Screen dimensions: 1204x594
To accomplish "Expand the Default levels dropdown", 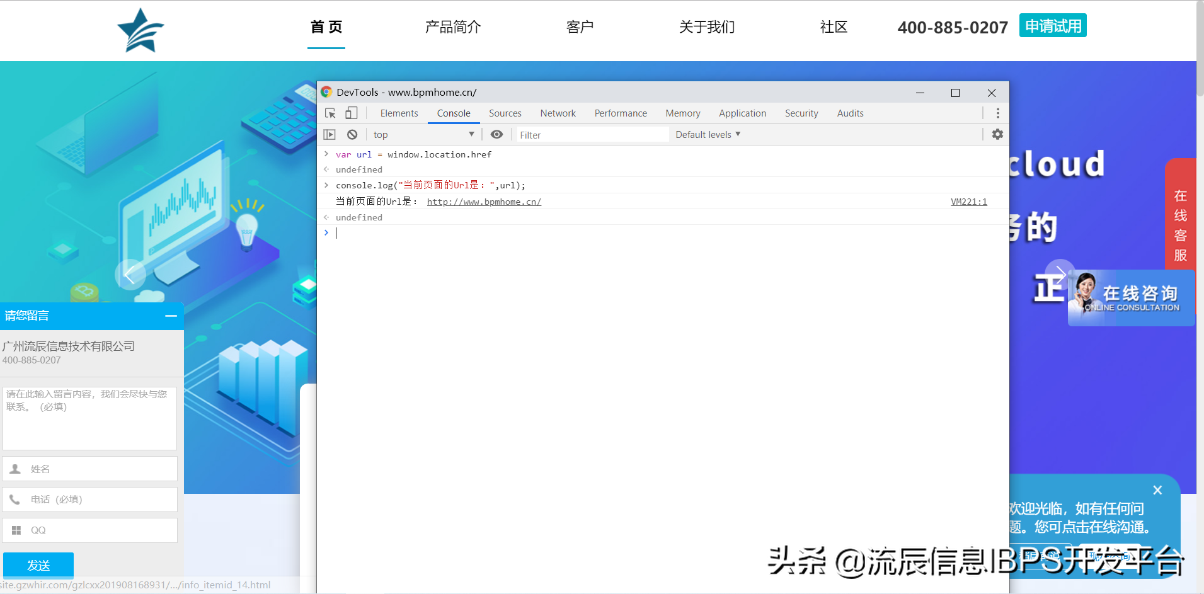I will (x=708, y=135).
